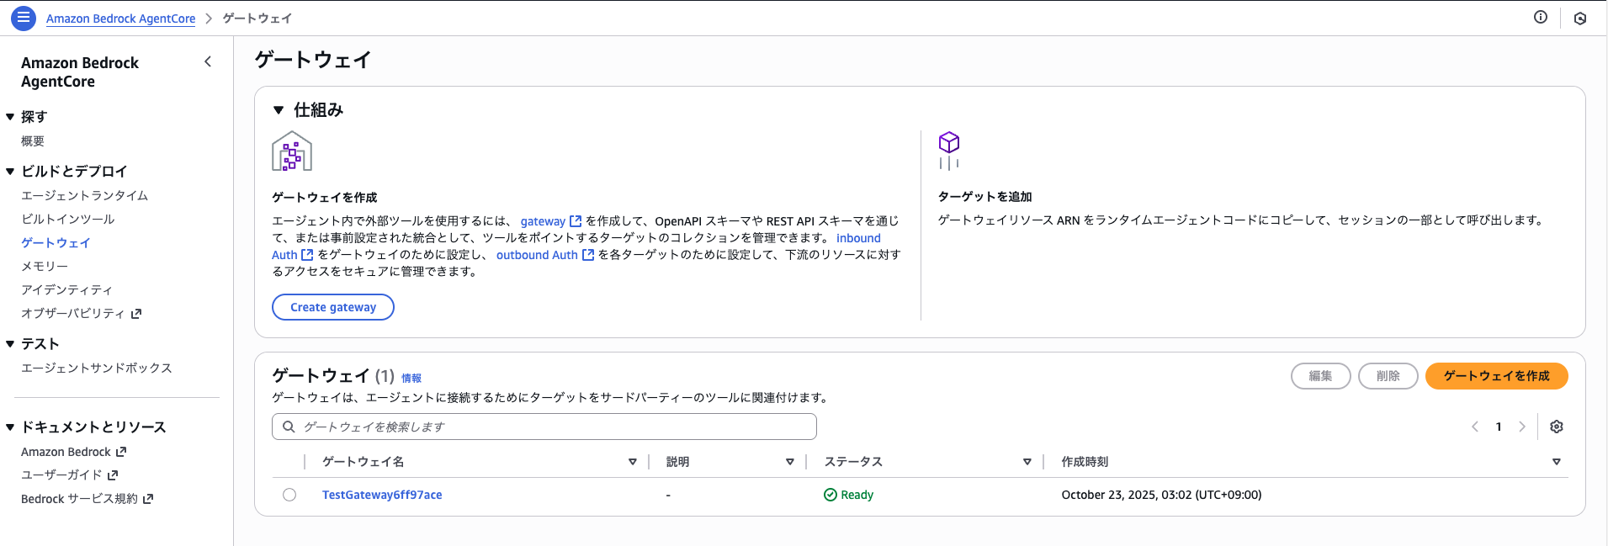
Task: Open the hamburger navigation menu icon
Action: click(x=24, y=18)
